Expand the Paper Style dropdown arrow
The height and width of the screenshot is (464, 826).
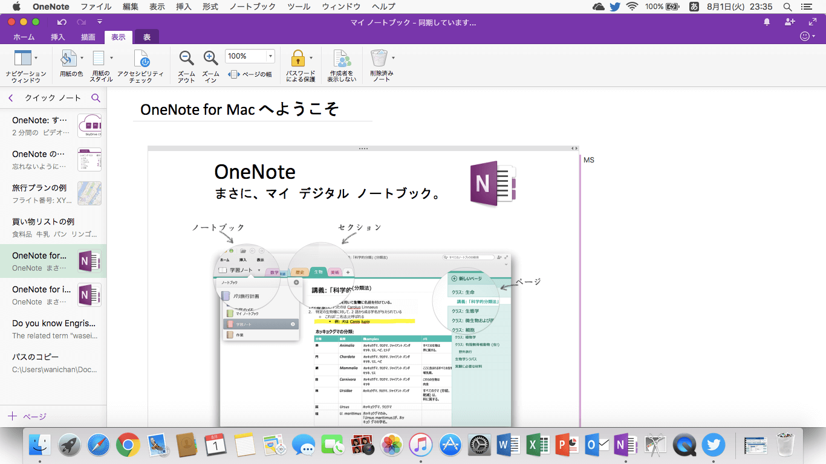tap(111, 58)
